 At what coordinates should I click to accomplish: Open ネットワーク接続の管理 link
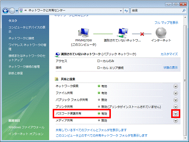click(x=24, y=67)
